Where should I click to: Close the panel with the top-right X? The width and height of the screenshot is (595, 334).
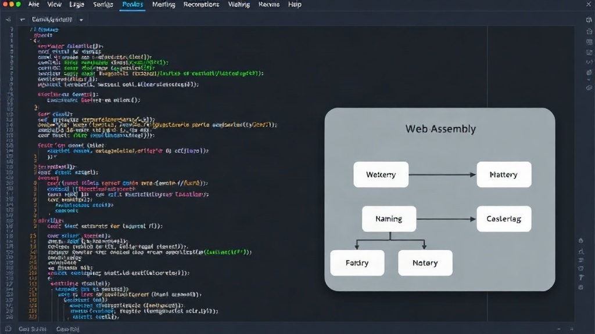click(x=589, y=5)
